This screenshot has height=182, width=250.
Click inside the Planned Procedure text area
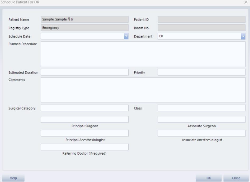(143, 54)
